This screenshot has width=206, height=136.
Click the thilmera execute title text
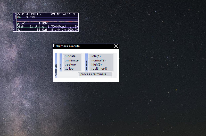(x=68, y=46)
